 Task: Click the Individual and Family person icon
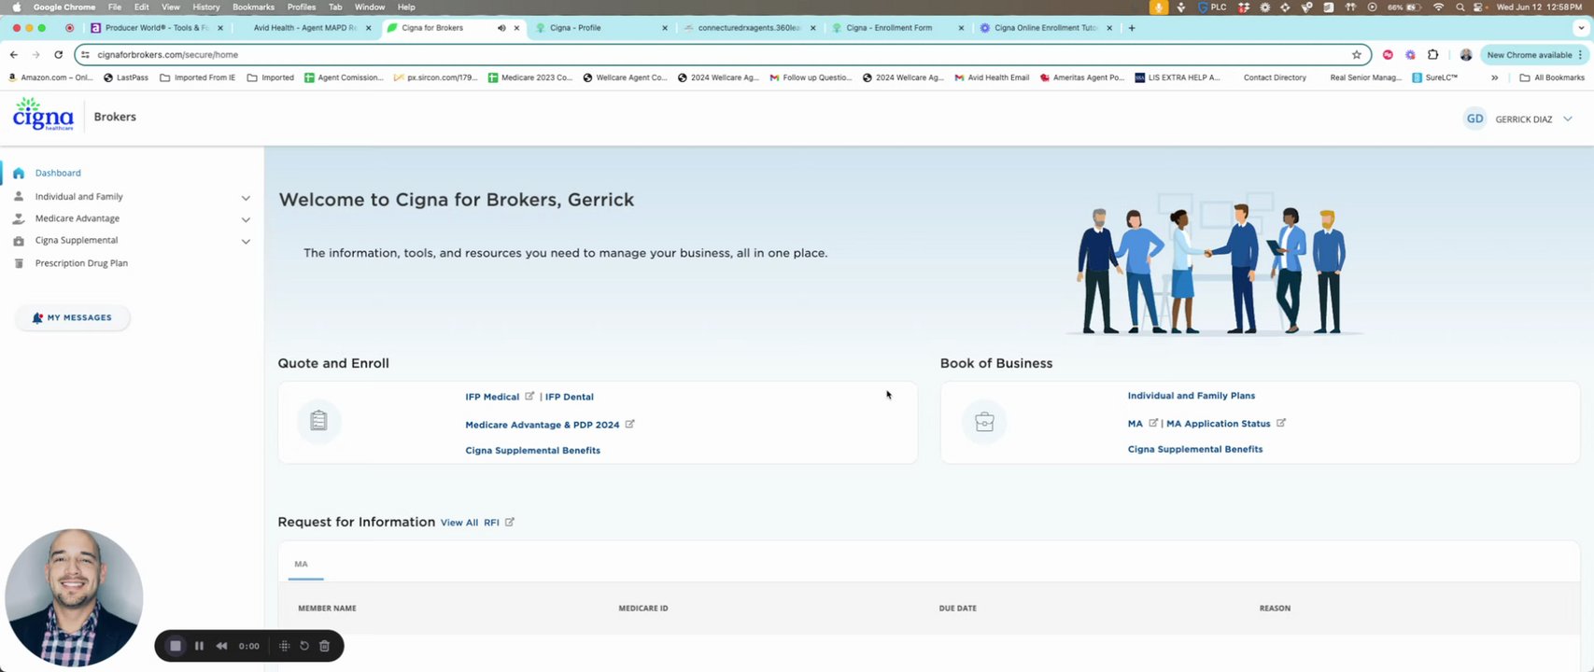[18, 197]
